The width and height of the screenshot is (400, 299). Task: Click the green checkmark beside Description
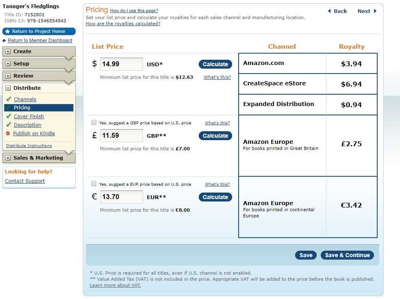[x=9, y=125]
